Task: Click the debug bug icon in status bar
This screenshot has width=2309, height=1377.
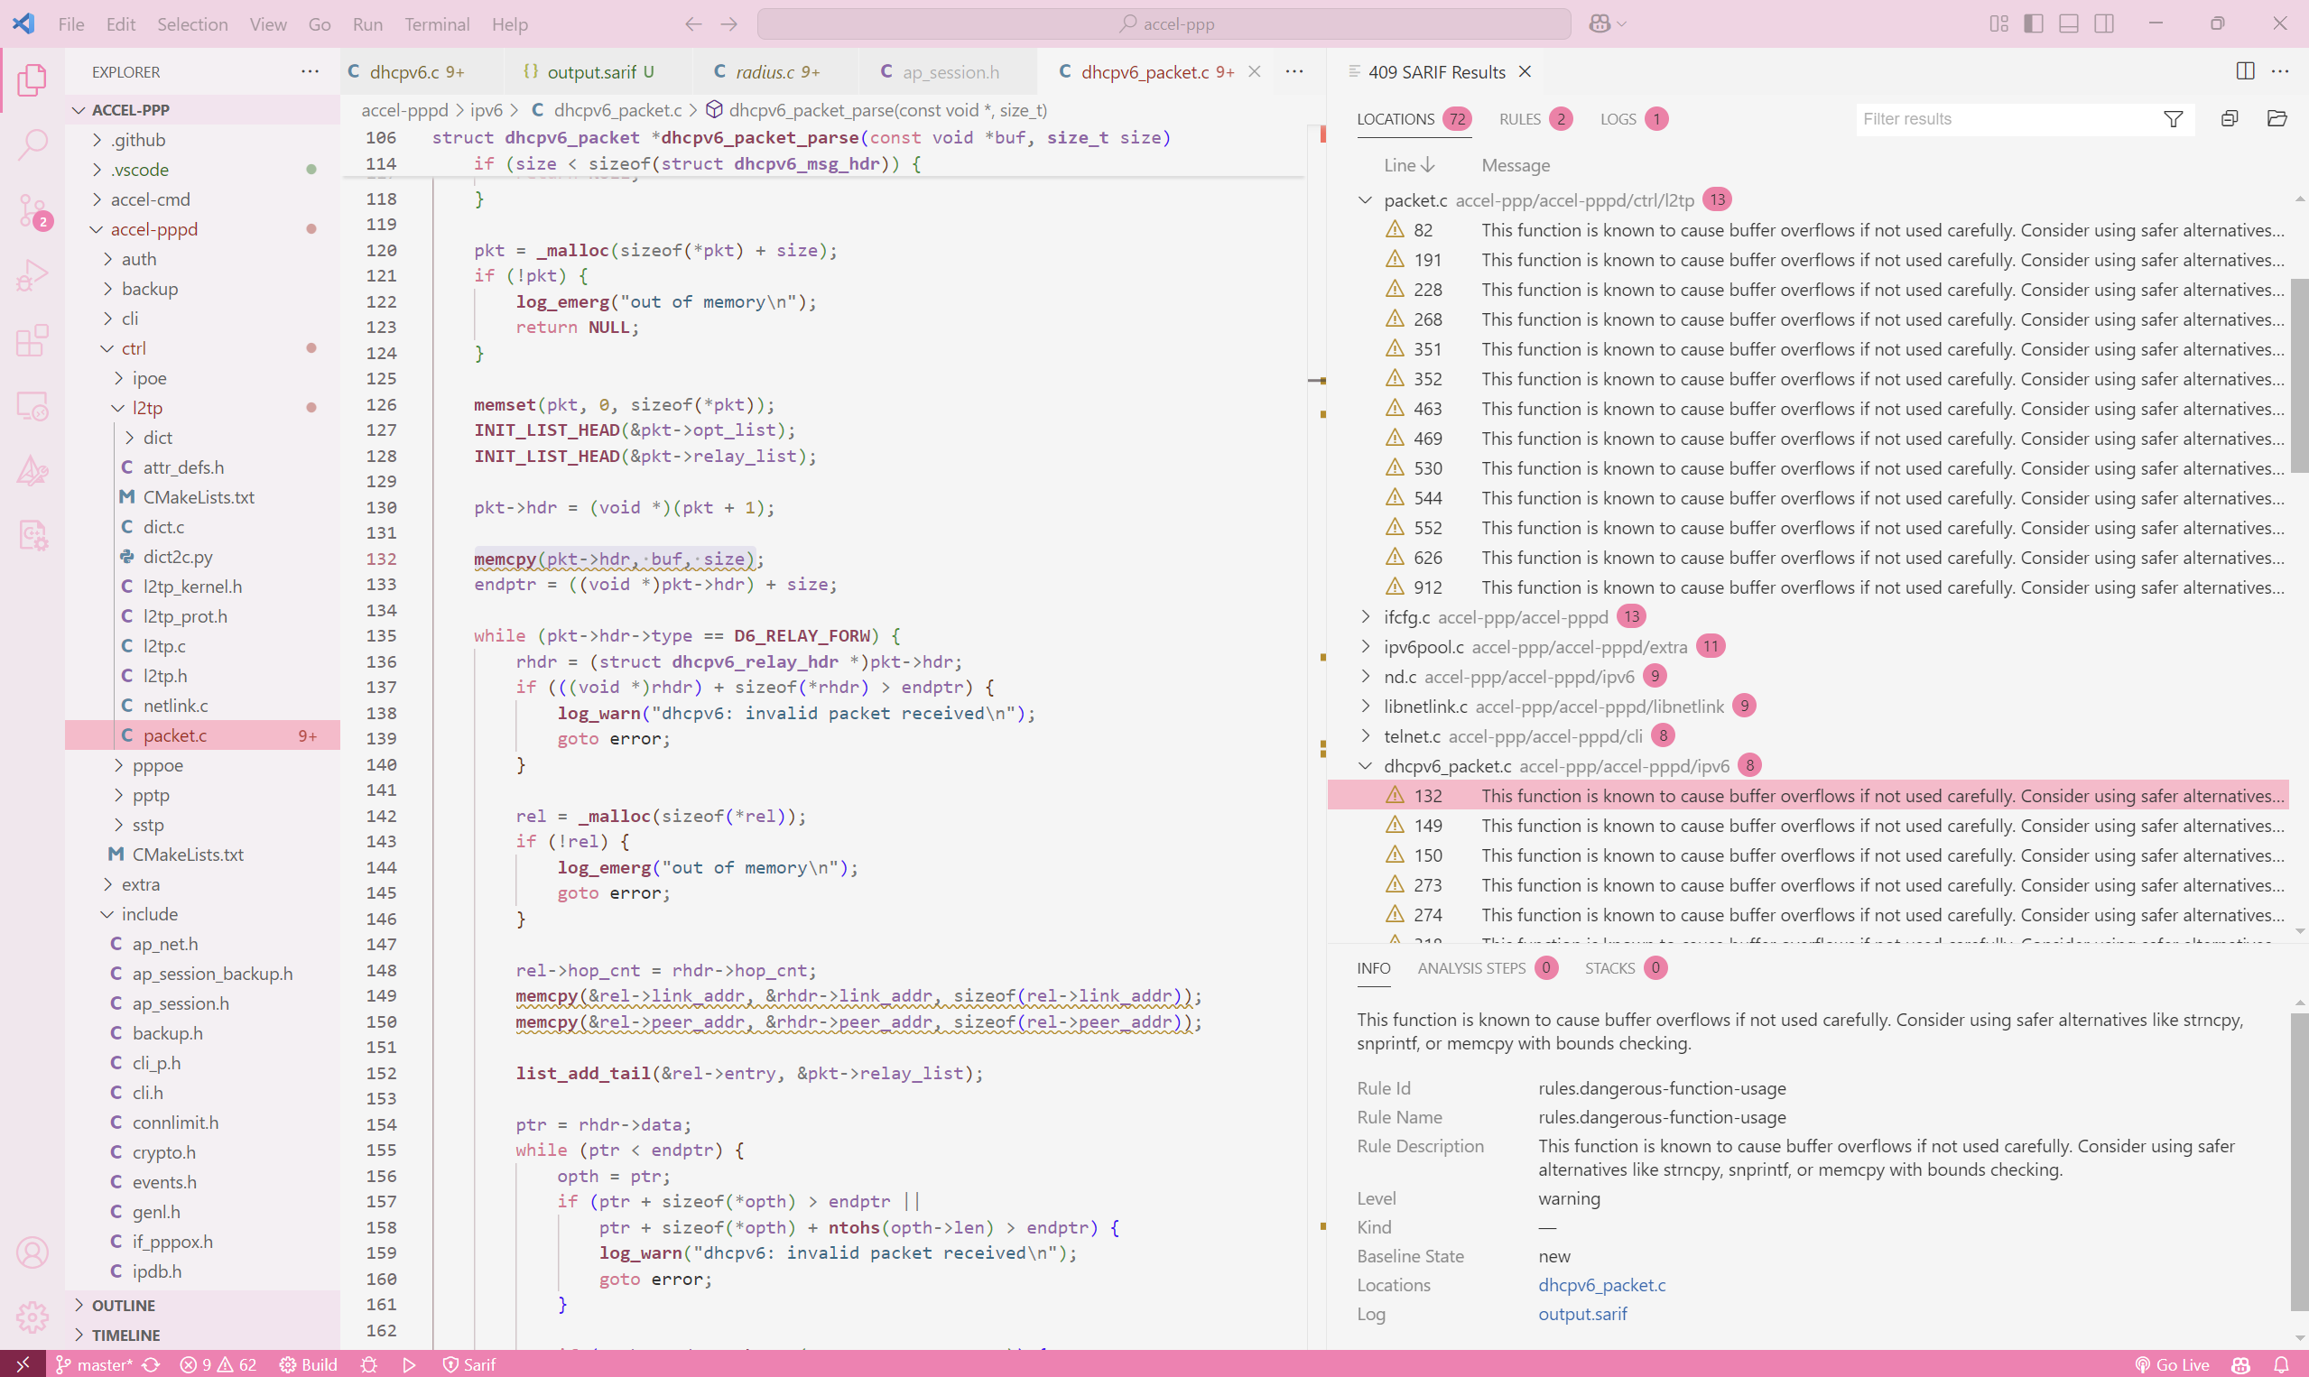Action: 369,1364
